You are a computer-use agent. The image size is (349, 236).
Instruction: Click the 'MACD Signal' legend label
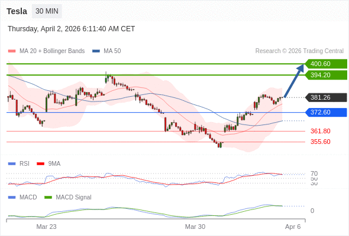tap(73, 198)
